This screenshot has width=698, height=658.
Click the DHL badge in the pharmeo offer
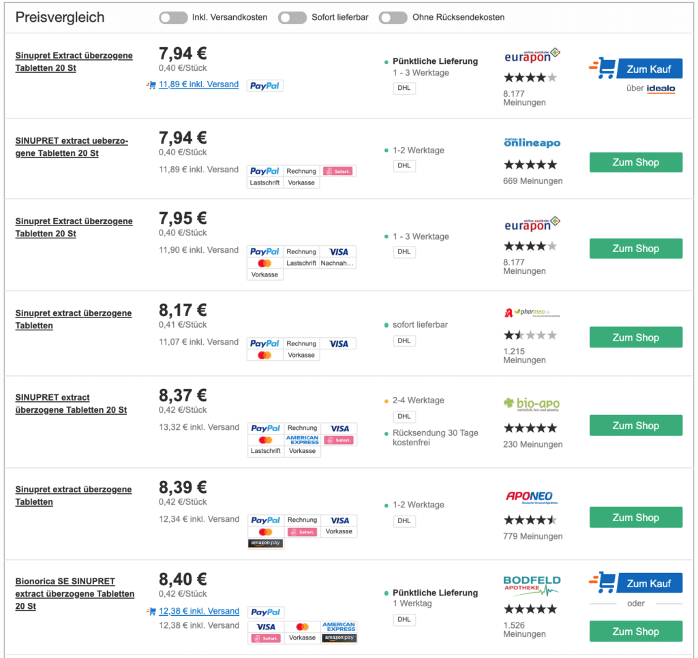coord(404,341)
